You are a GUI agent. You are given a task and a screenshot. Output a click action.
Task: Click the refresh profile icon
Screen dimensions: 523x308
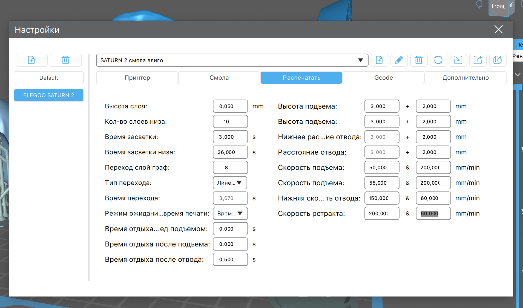438,60
